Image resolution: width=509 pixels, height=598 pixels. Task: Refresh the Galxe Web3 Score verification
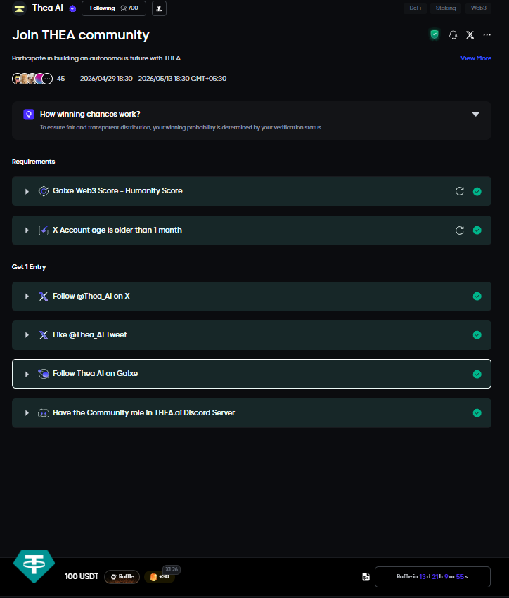point(459,191)
